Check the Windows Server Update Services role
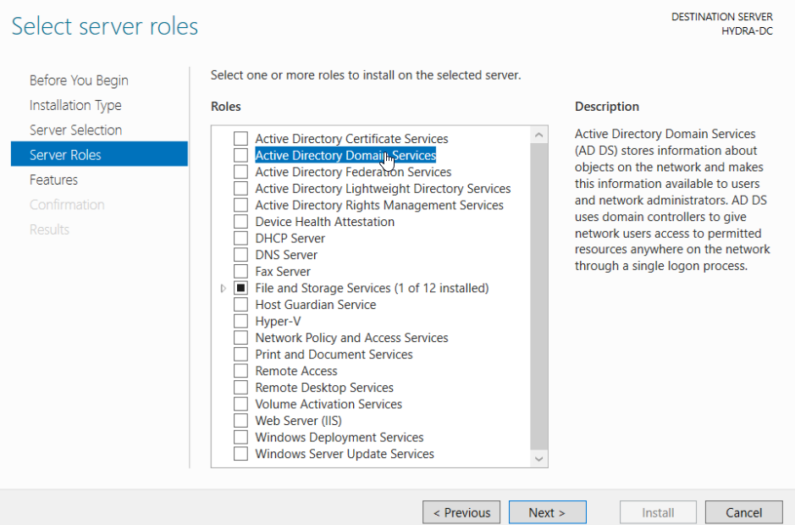795x525 pixels. [x=240, y=454]
